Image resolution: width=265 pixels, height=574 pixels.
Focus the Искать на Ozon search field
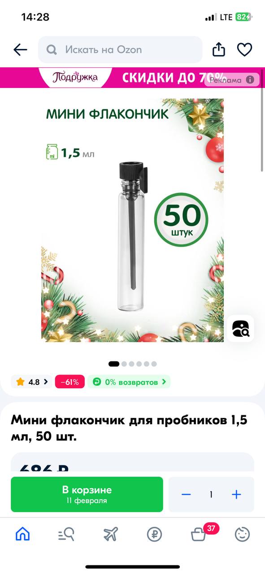coord(120,49)
